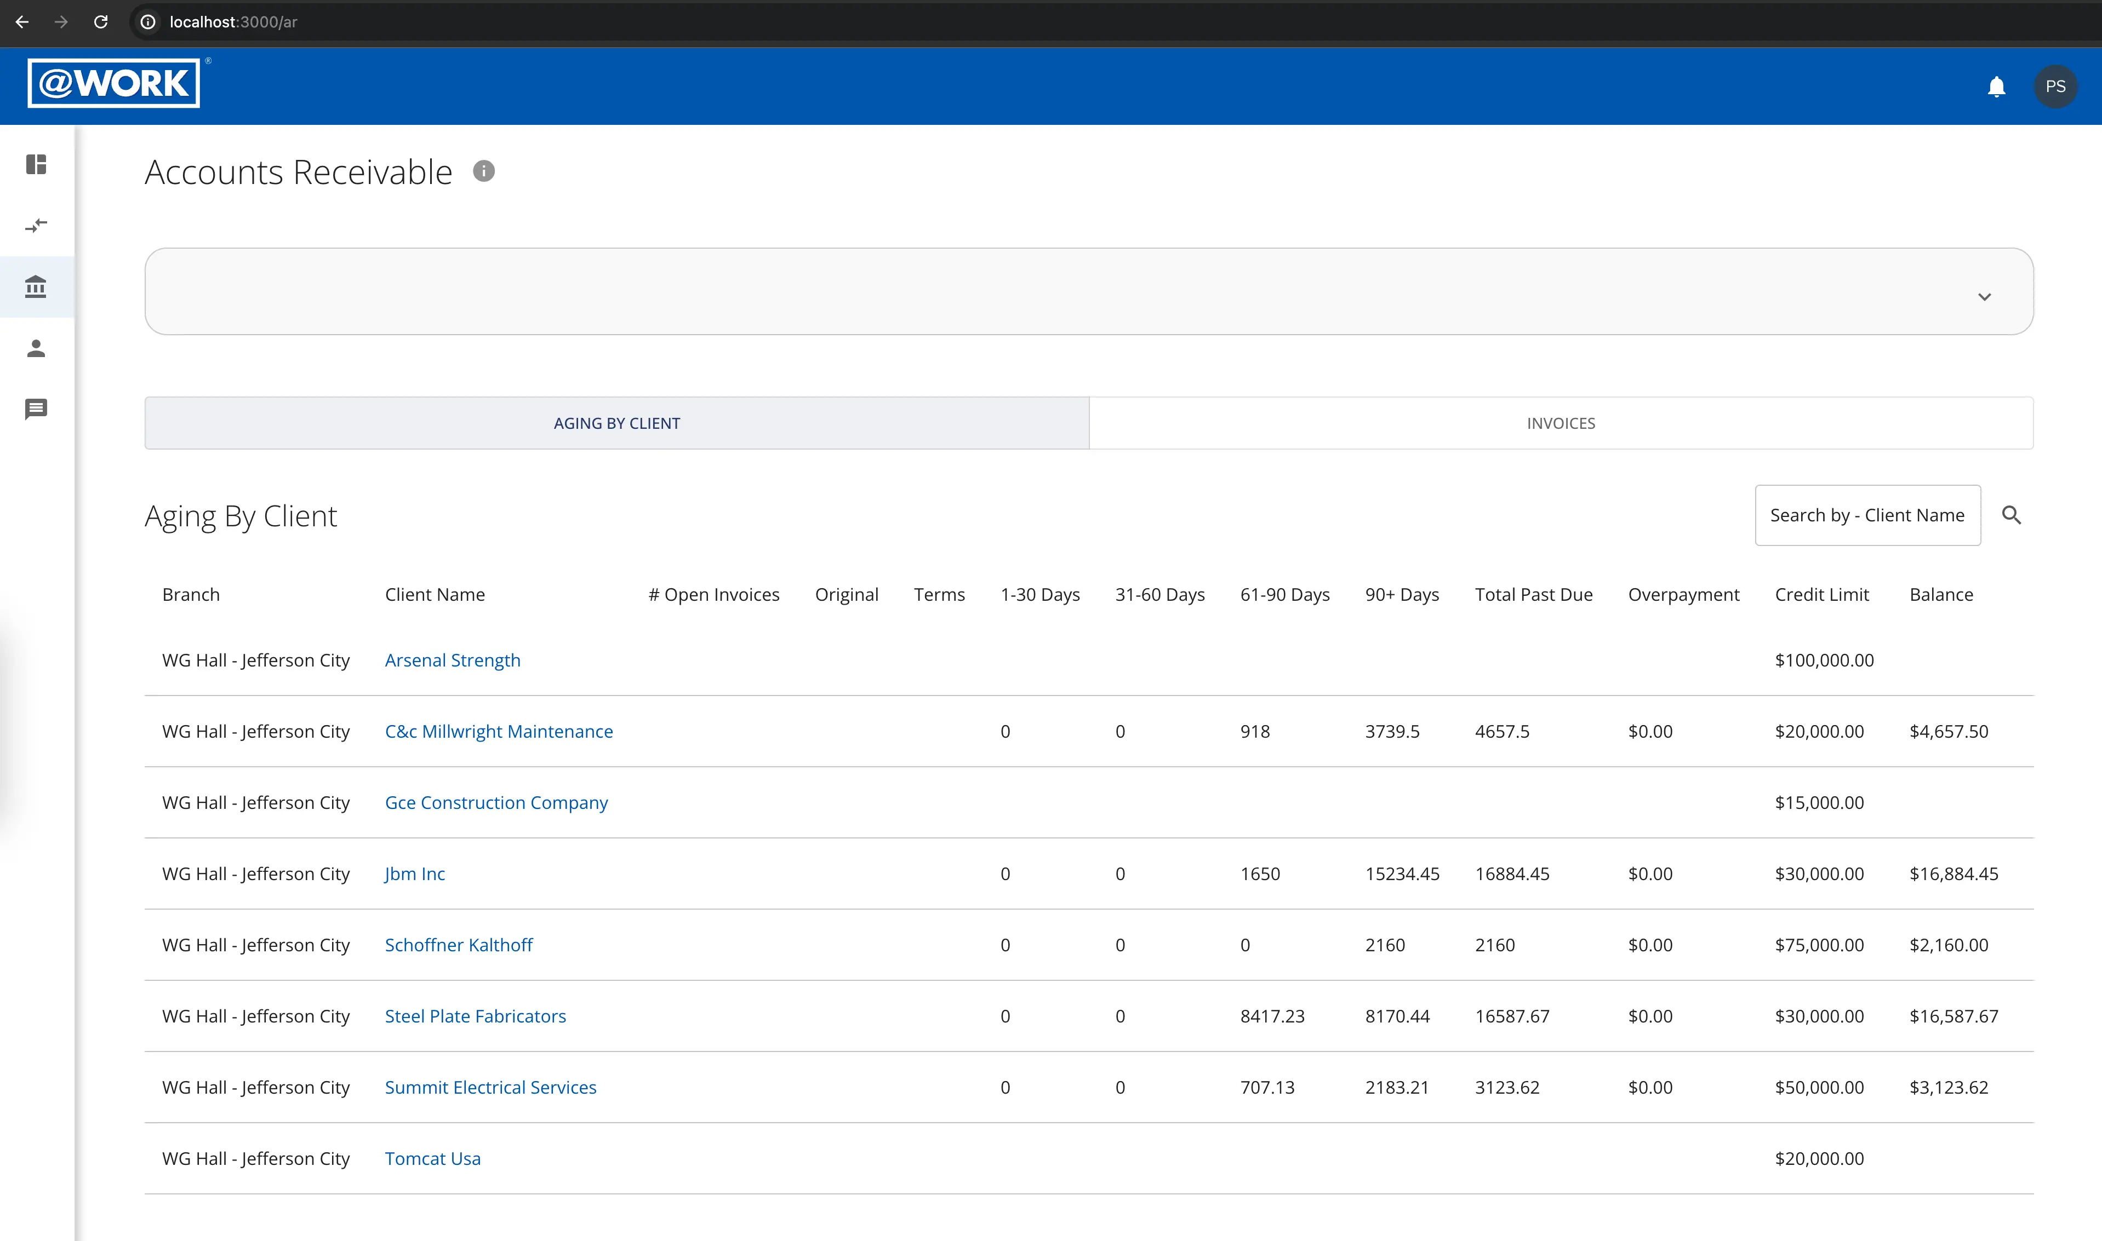
Task: Open the Schoffner Kalthoff client link
Action: 459,944
